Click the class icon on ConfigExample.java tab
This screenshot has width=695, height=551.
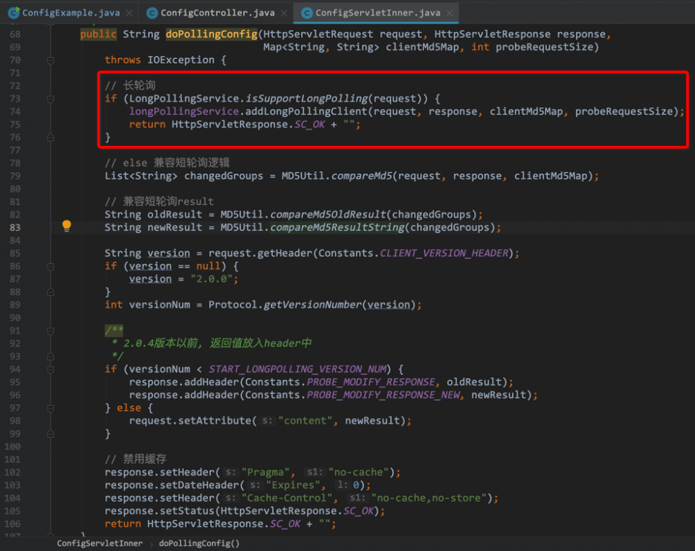pyautogui.click(x=14, y=13)
